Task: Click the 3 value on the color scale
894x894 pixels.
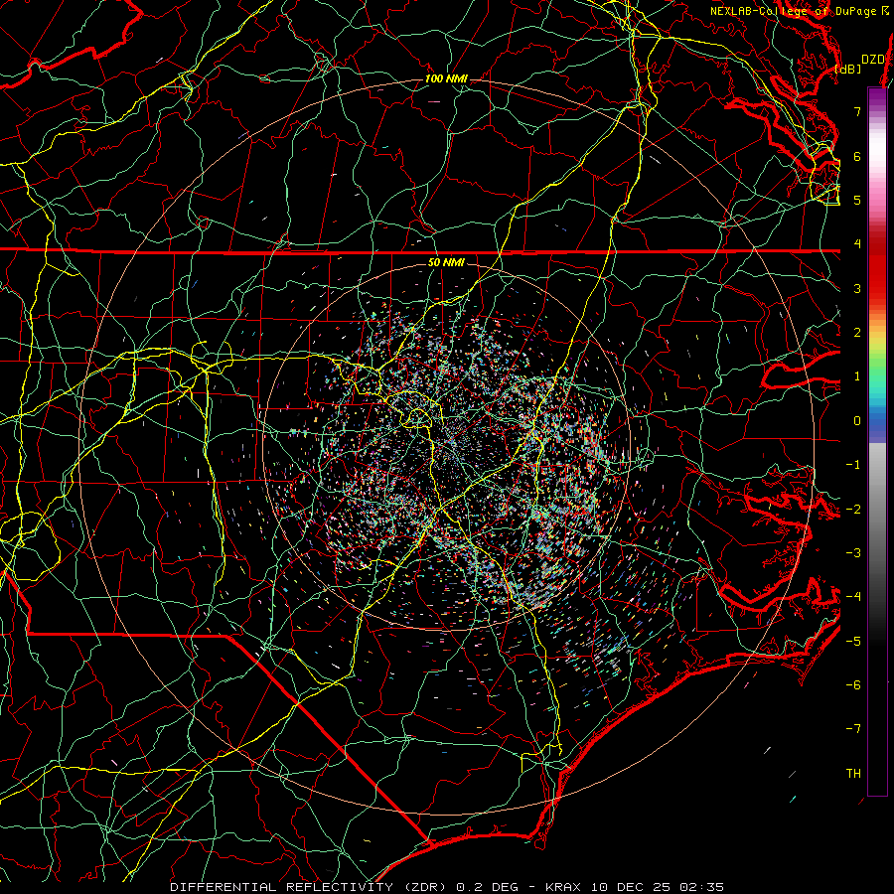Action: pyautogui.click(x=857, y=288)
